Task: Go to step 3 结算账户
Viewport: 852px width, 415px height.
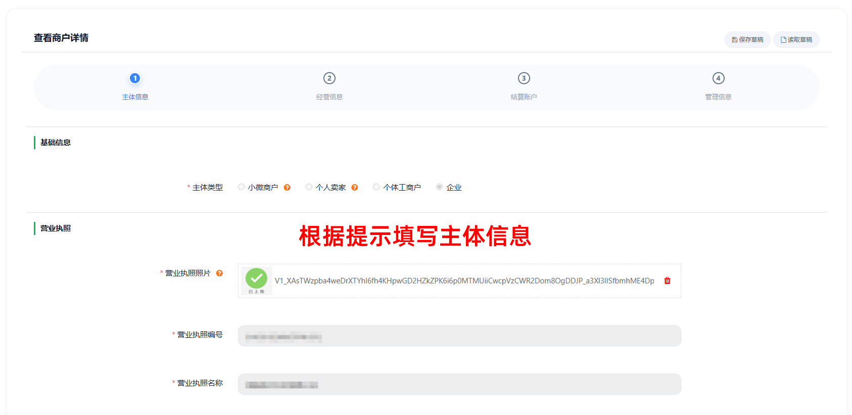Action: tap(524, 86)
